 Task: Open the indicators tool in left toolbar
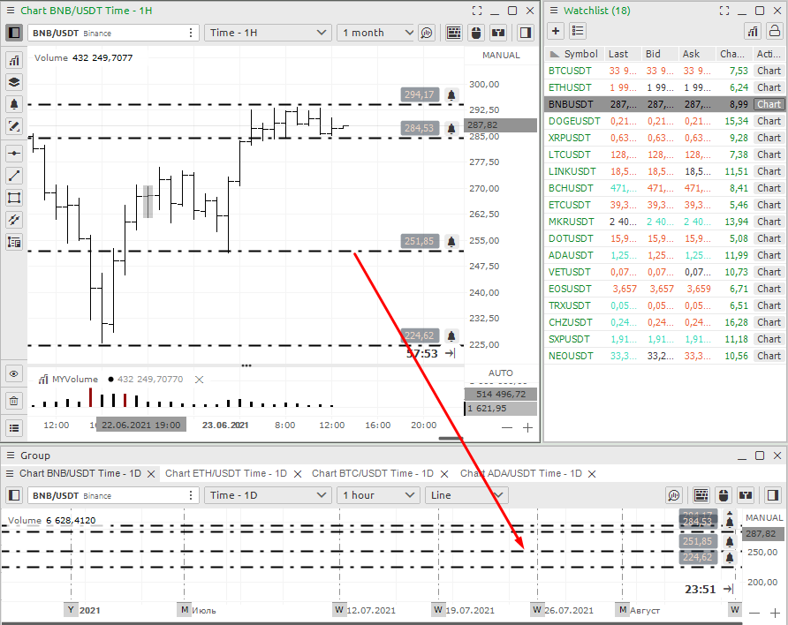(14, 60)
